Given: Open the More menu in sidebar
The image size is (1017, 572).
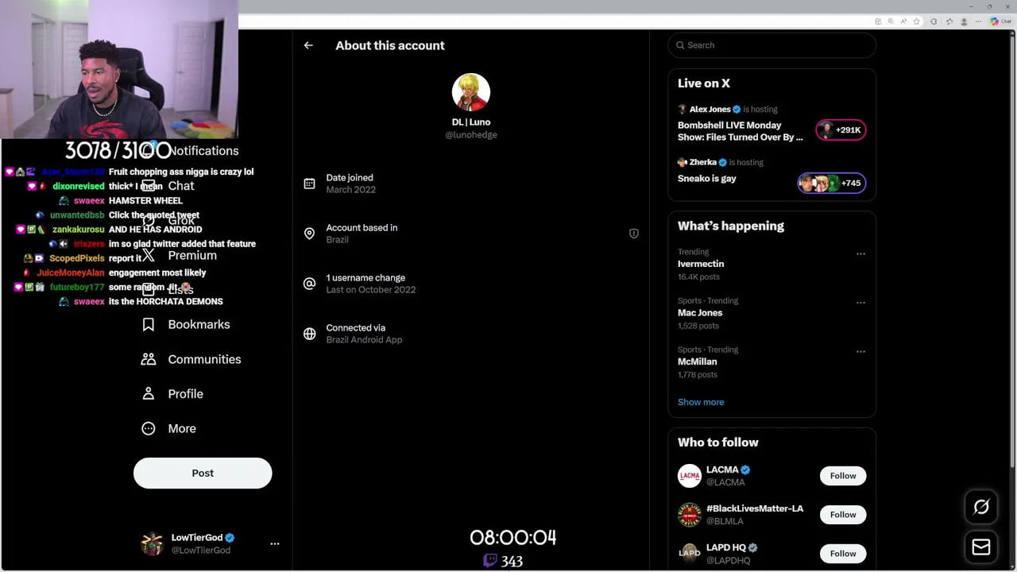Looking at the screenshot, I should (x=169, y=428).
